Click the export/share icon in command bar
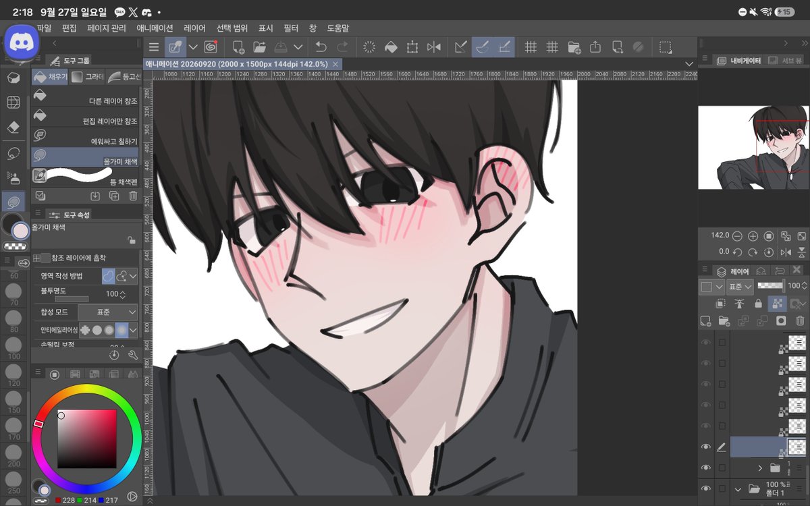The width and height of the screenshot is (810, 506). 595,47
